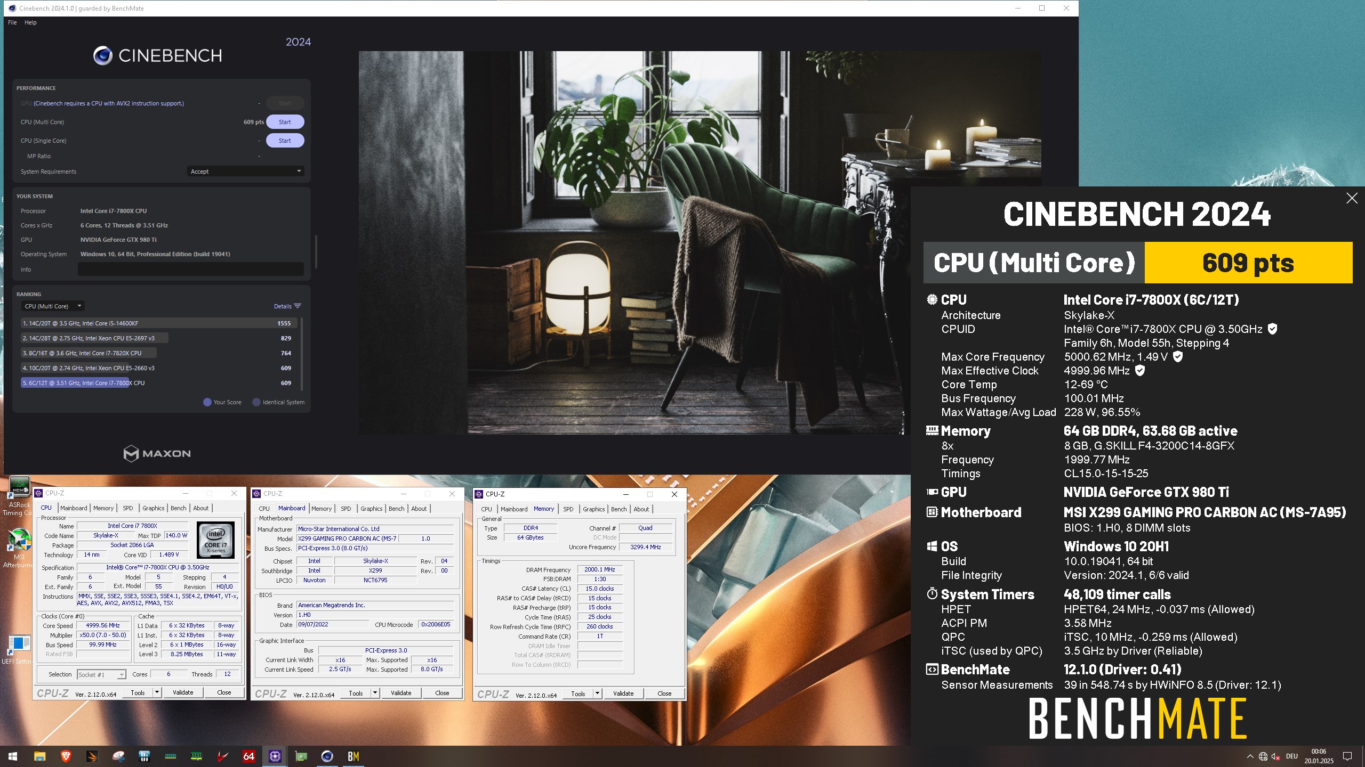Open the network globe tray icon

click(1263, 756)
